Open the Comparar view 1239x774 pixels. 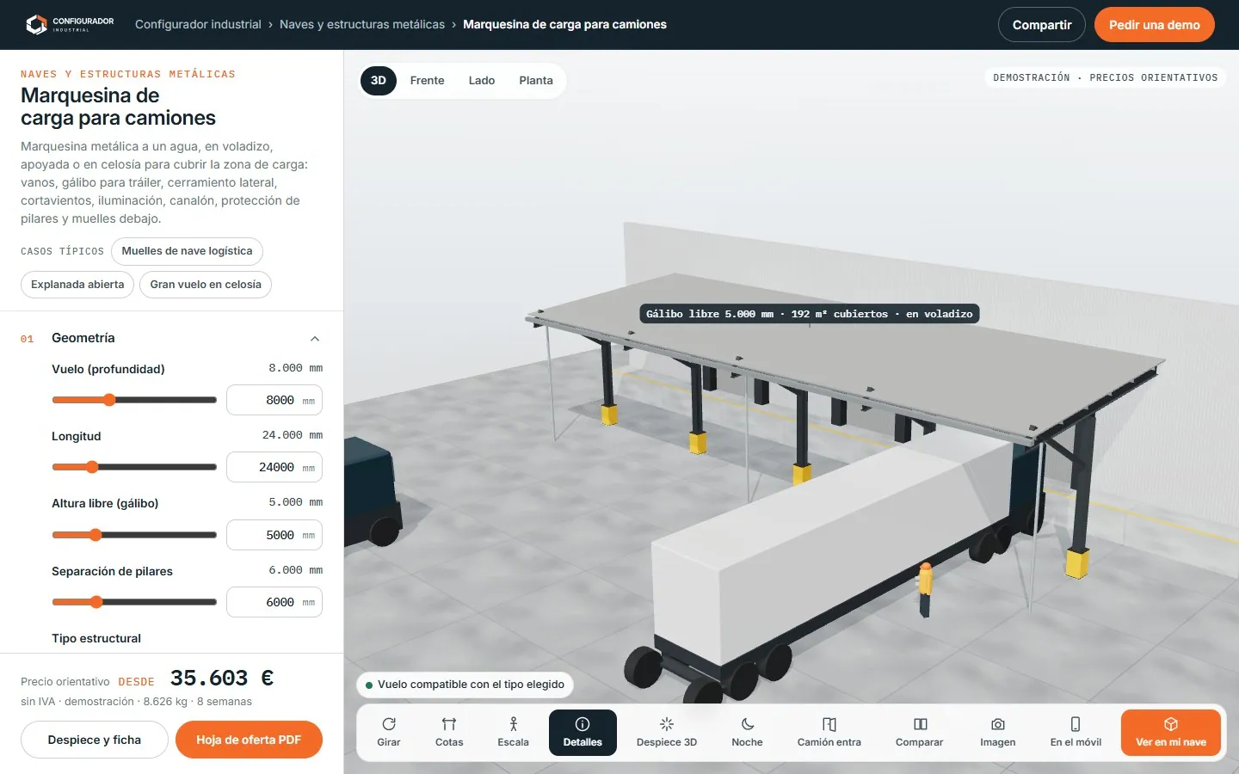click(x=920, y=733)
